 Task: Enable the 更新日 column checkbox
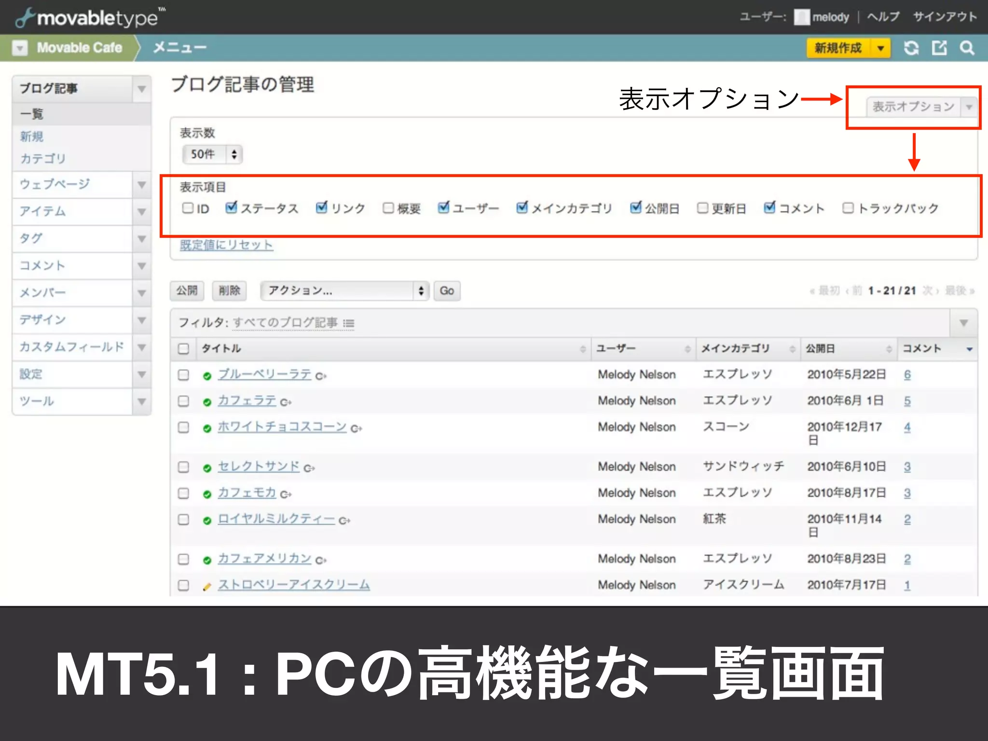click(703, 208)
